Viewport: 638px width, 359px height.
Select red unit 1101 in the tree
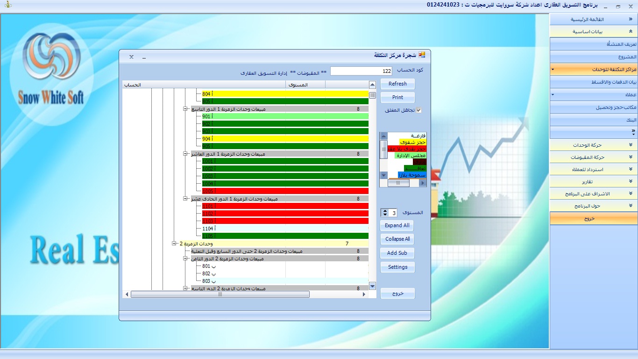[x=285, y=206]
